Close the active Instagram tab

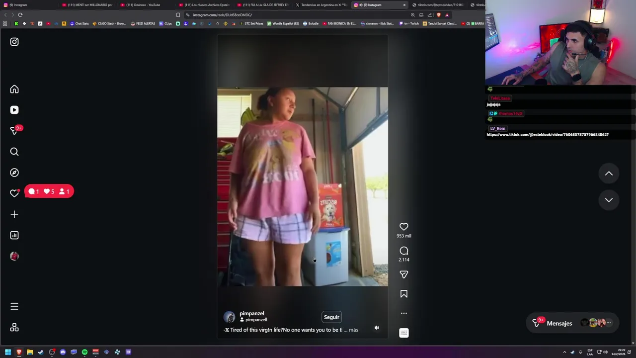click(x=404, y=5)
